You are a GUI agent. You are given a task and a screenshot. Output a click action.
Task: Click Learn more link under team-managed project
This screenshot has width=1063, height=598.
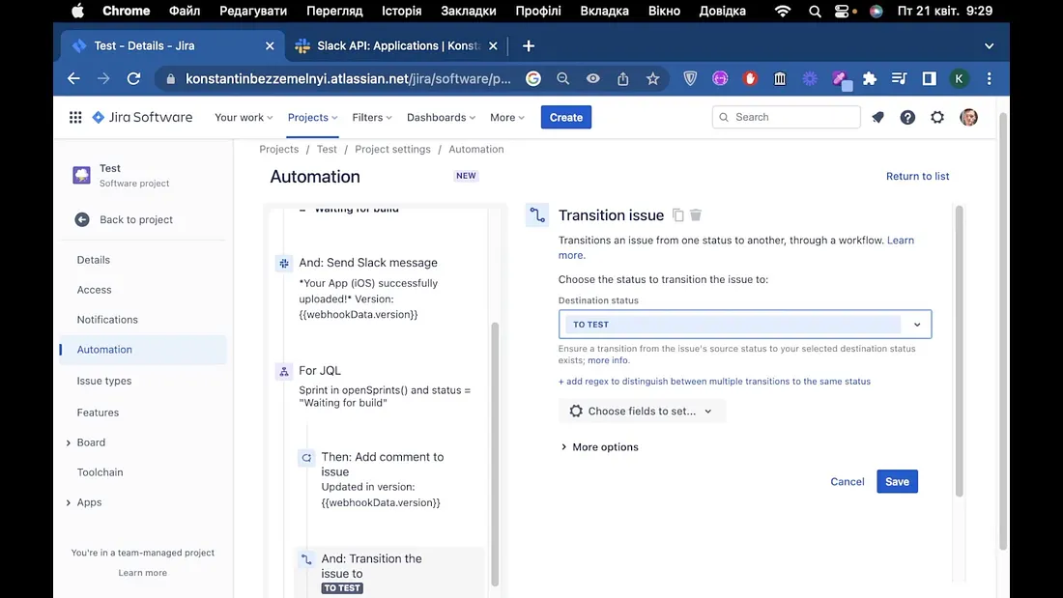coord(142,573)
